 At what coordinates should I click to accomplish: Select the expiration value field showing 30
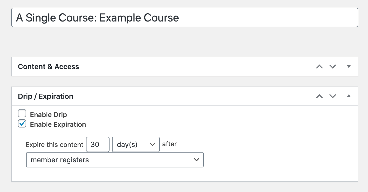click(98, 144)
